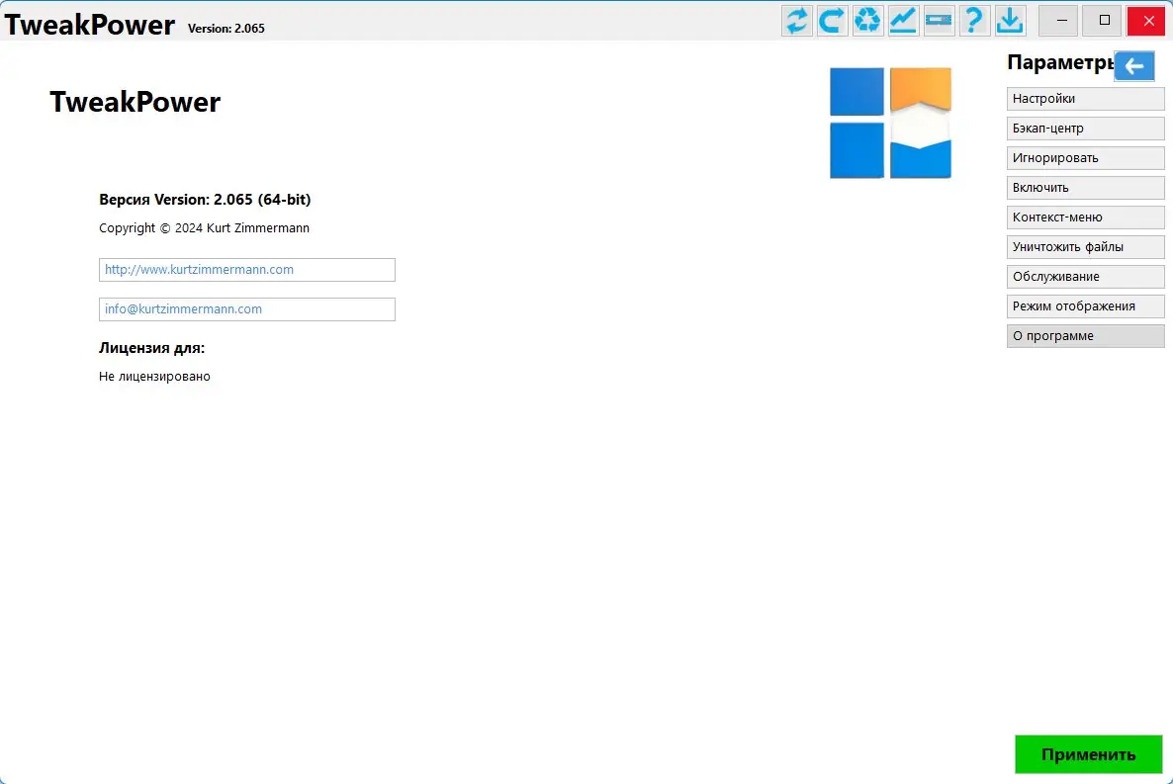Open the recycle cleanup icon

(867, 20)
